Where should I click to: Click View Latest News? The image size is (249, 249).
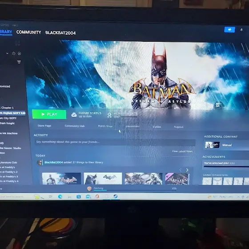[x=182, y=151]
